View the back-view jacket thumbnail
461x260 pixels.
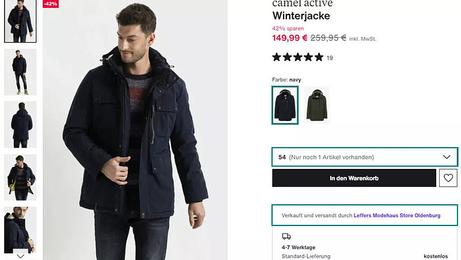pos(20,125)
